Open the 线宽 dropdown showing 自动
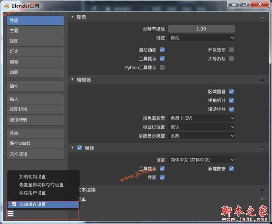This screenshot has height=224, width=272. (202, 38)
